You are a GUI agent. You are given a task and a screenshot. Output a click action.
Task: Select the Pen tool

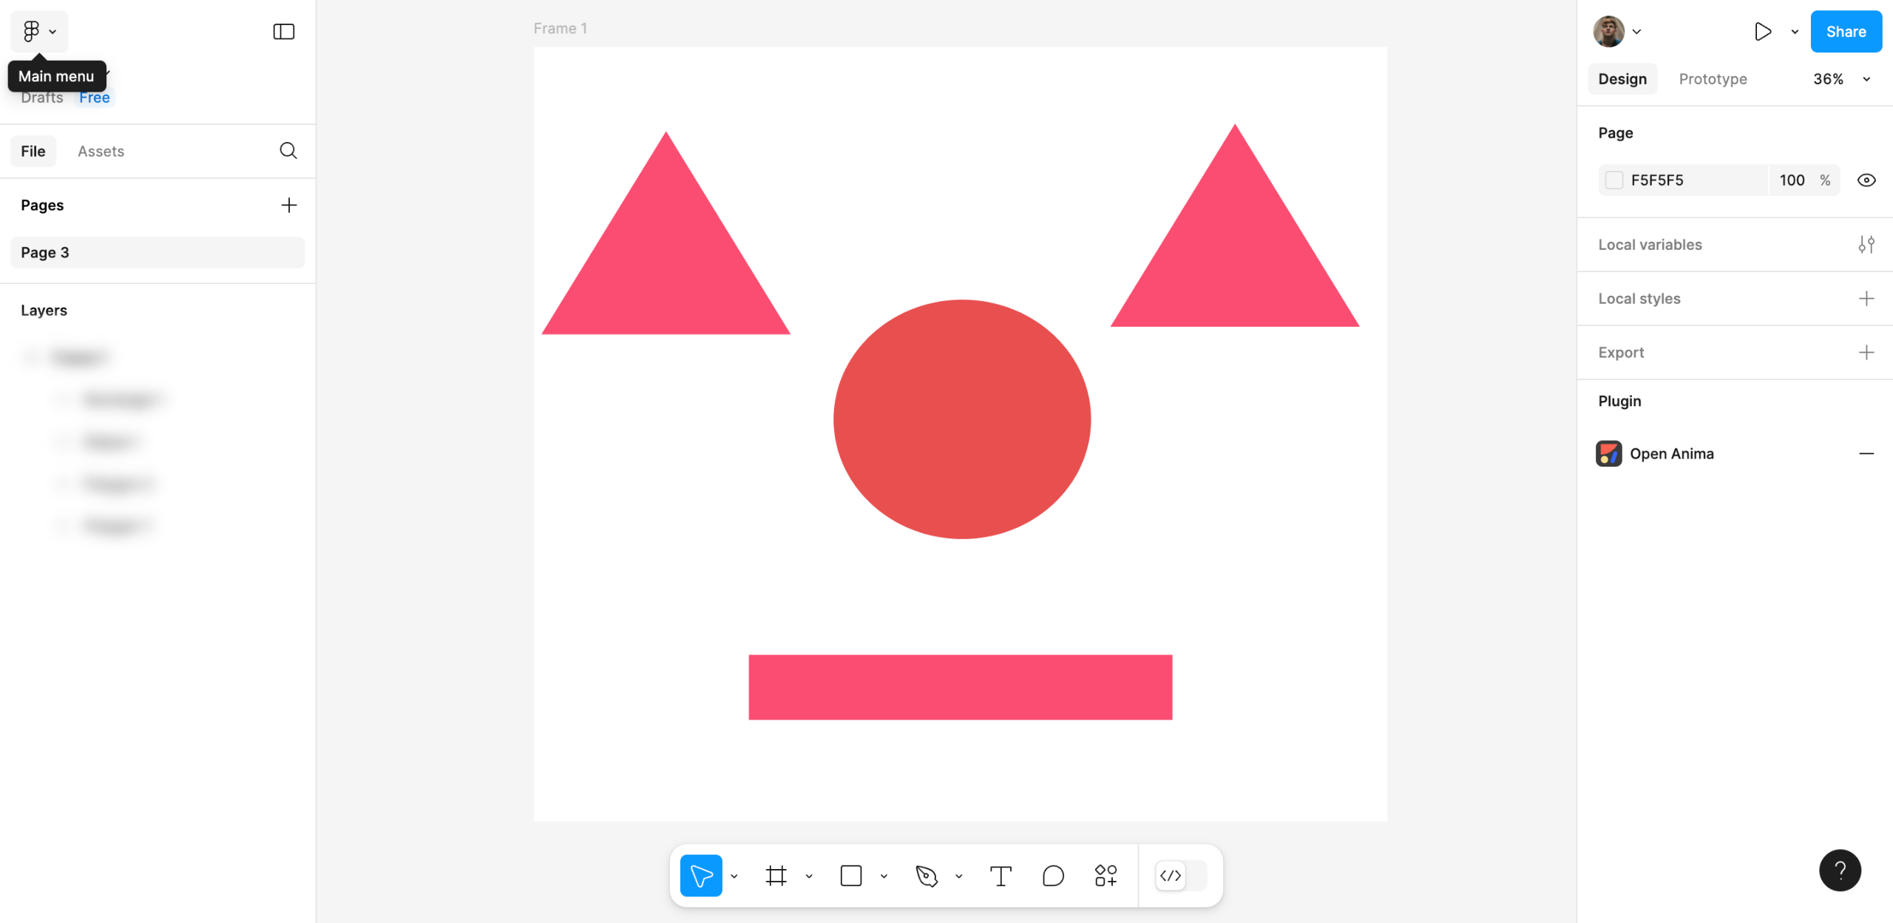pyautogui.click(x=927, y=876)
